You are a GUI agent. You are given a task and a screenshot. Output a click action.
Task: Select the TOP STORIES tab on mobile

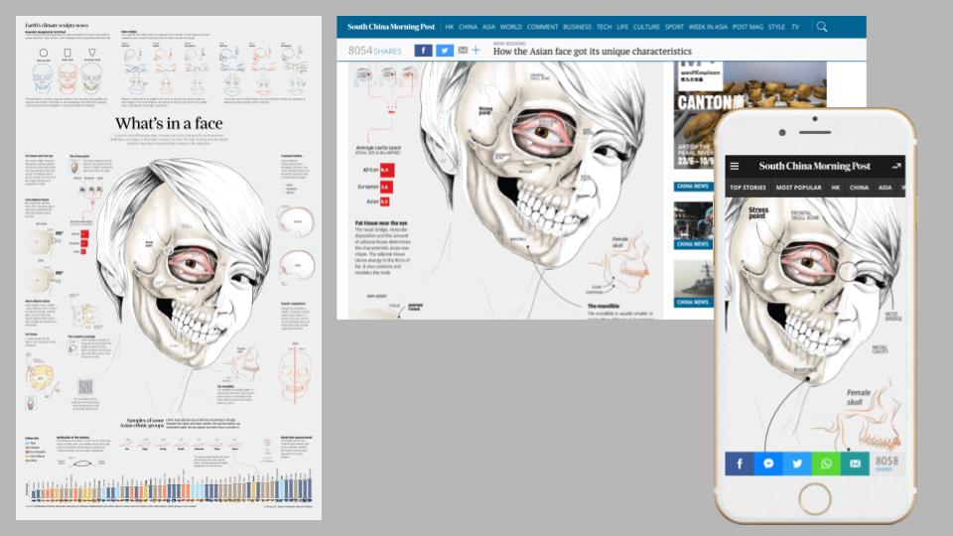click(748, 188)
